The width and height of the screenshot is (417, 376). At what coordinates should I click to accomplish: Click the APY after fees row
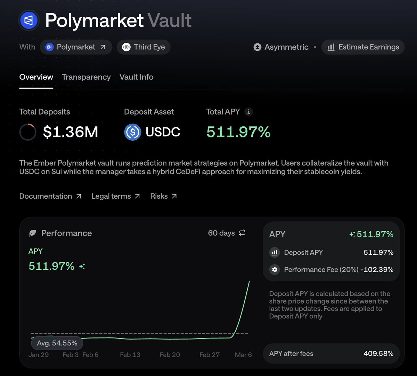[x=331, y=353]
